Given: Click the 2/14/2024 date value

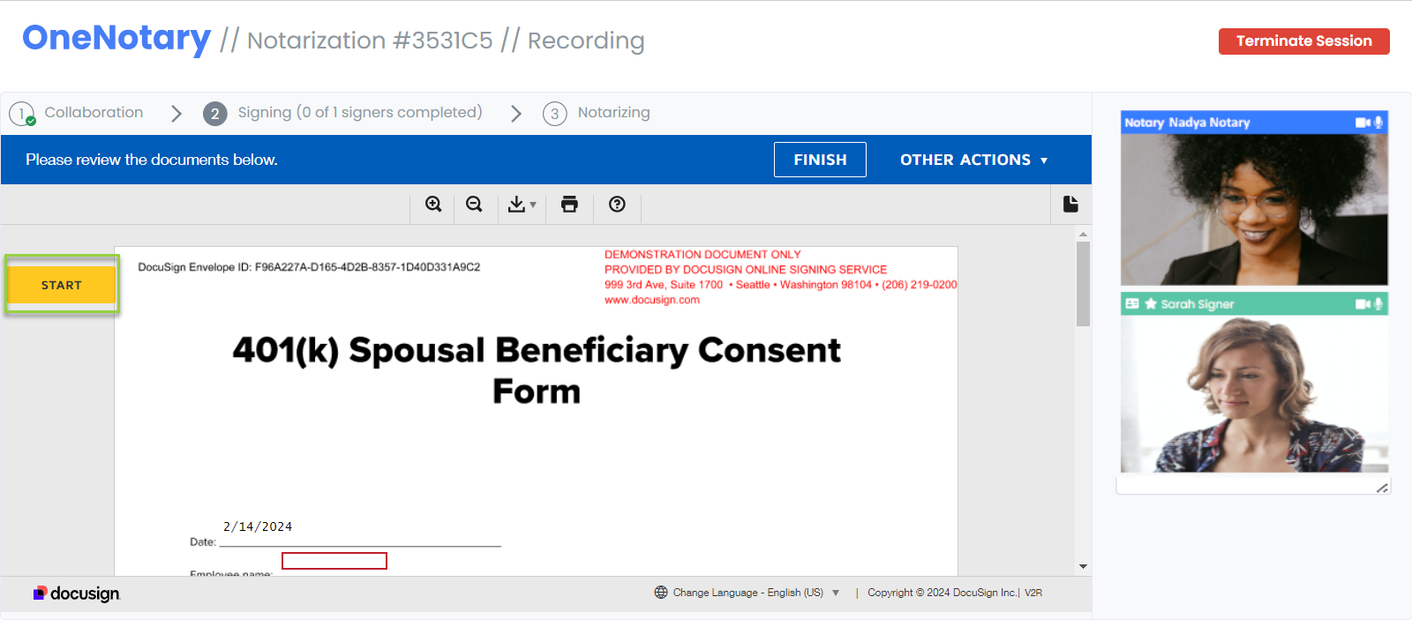Looking at the screenshot, I should [x=258, y=526].
